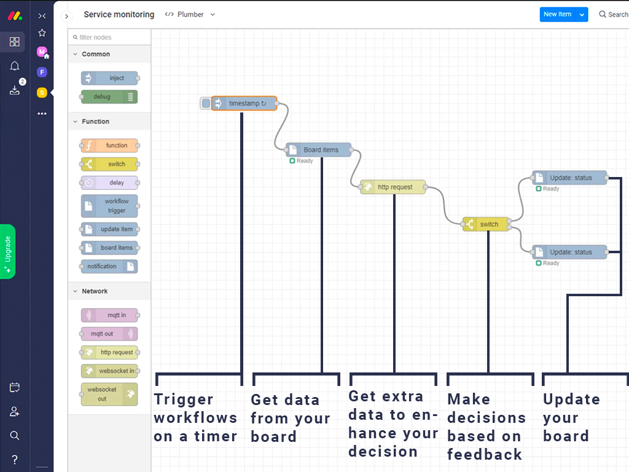Open the help question mark
The height and width of the screenshot is (472, 629).
click(15, 460)
